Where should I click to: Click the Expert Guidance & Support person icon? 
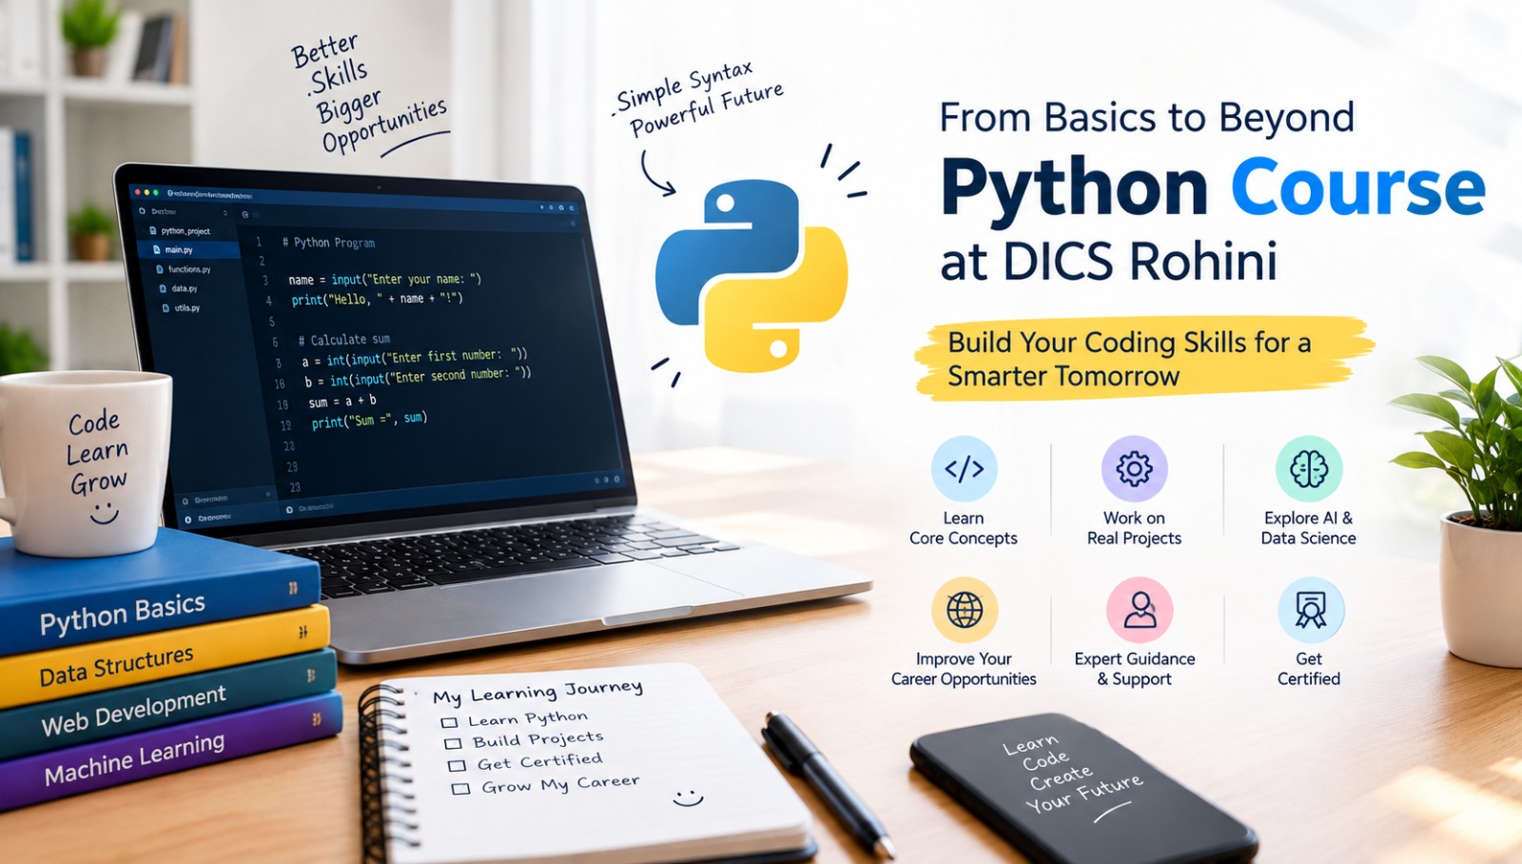(1139, 610)
